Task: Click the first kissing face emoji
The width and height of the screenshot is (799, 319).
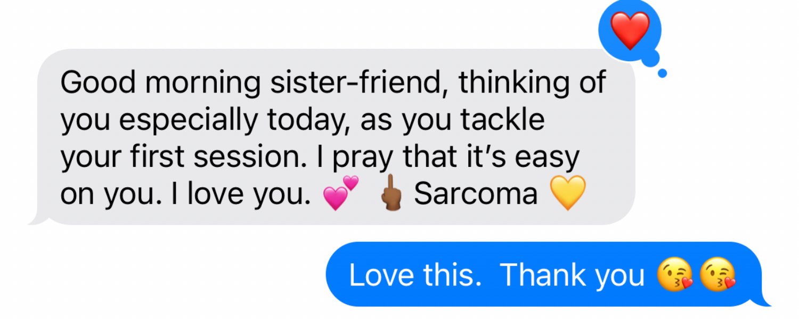Action: [x=673, y=276]
